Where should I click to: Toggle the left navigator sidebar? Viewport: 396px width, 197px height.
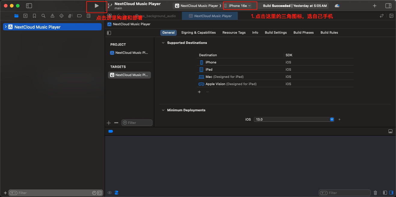click(x=29, y=6)
